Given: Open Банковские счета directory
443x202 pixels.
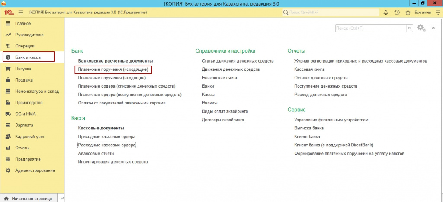Looking at the screenshot, I should click(x=219, y=78).
